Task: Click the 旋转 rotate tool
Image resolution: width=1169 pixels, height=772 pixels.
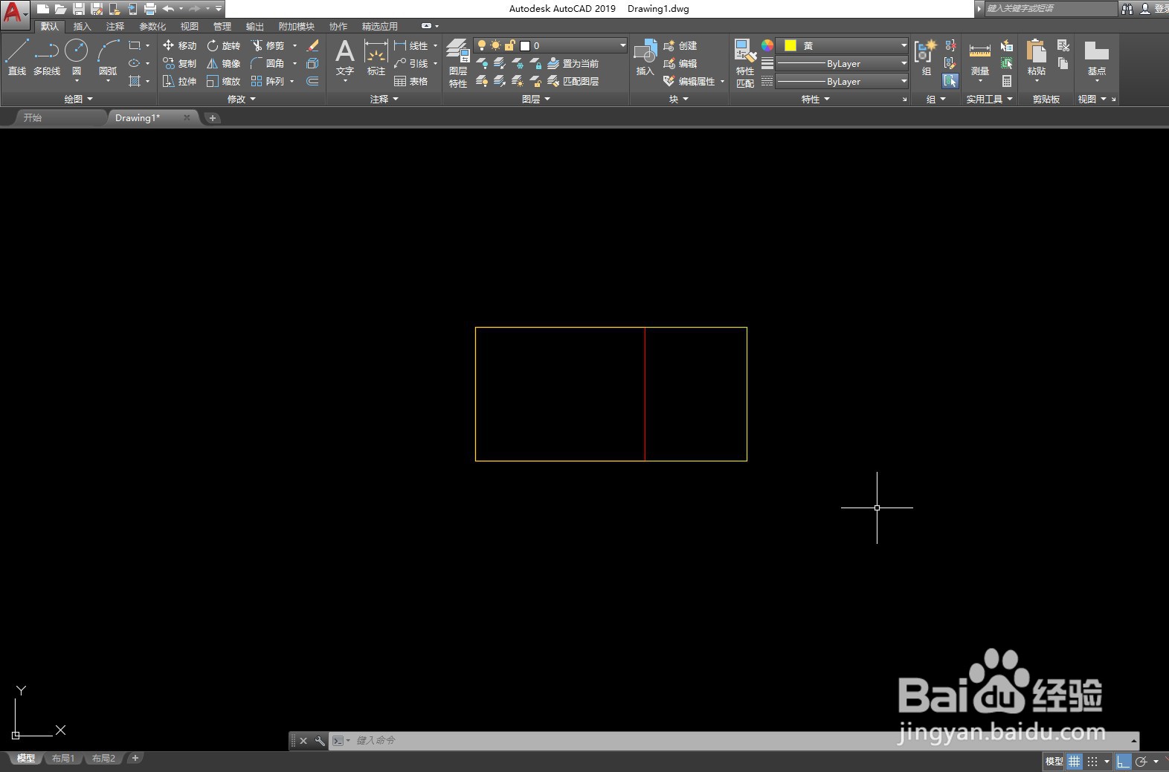Action: pos(224,45)
